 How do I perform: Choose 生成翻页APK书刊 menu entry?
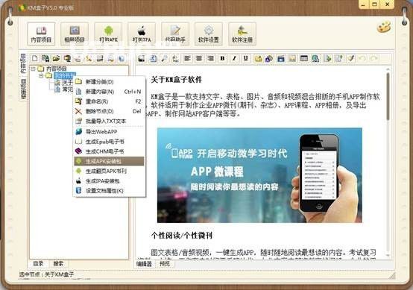(110, 171)
